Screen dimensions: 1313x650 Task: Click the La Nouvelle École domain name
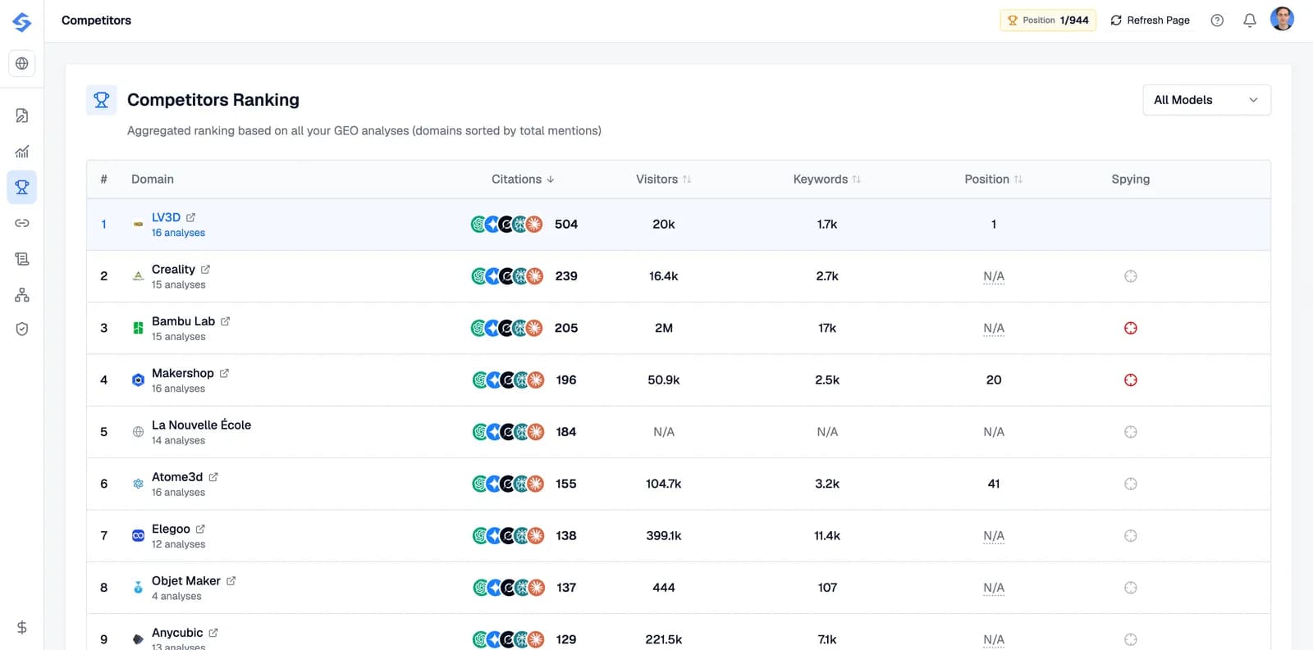[x=201, y=425]
